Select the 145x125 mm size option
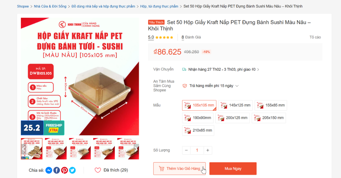341x178 pixels. pos(236,105)
